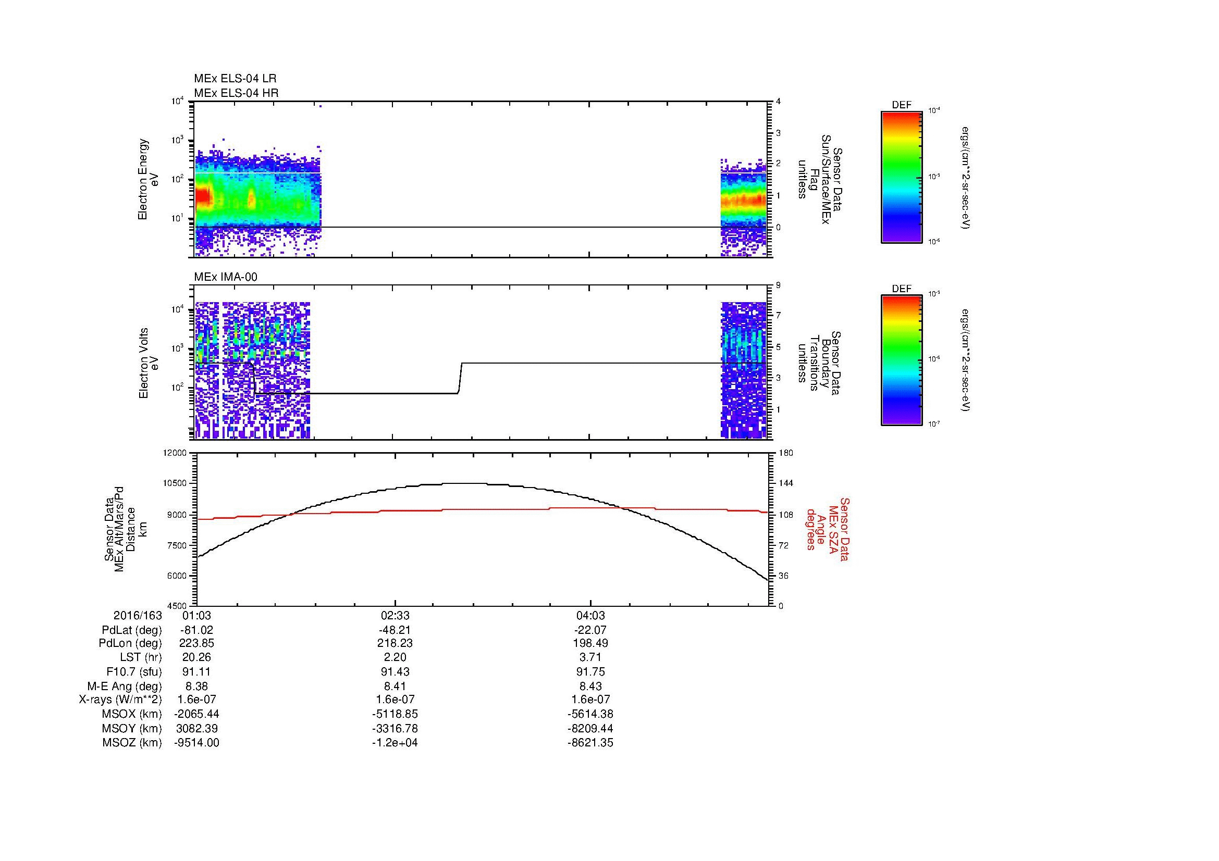This screenshot has height=861, width=1219.
Task: Click the M-E Ang value 8.41
Action: (395, 686)
